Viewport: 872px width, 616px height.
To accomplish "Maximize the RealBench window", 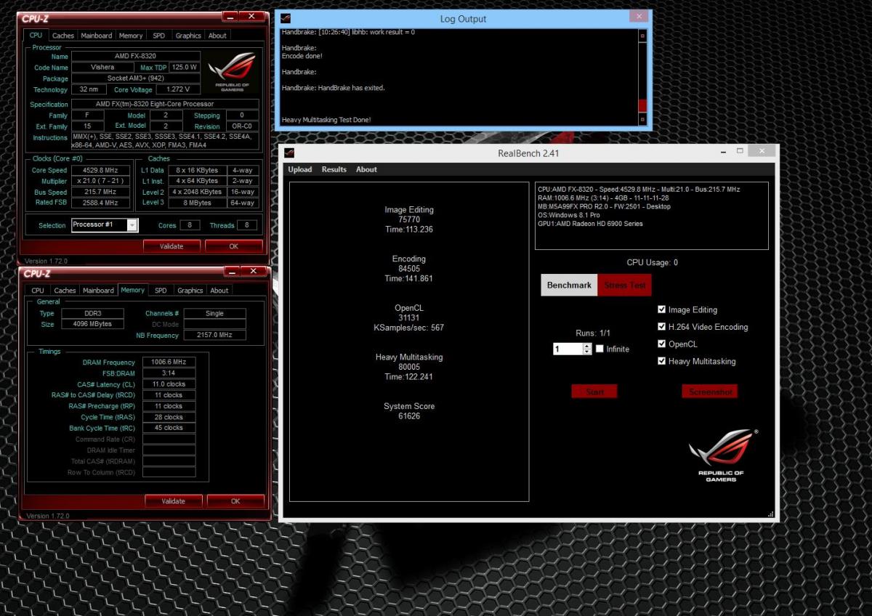I will click(x=740, y=151).
